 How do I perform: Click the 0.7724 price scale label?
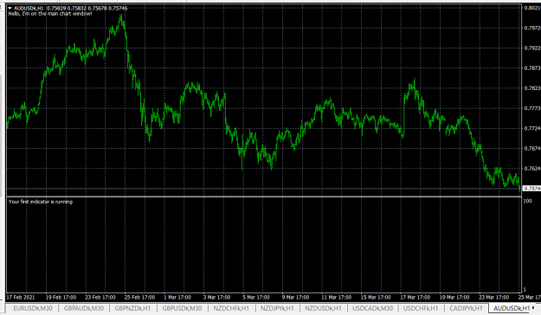click(x=532, y=128)
